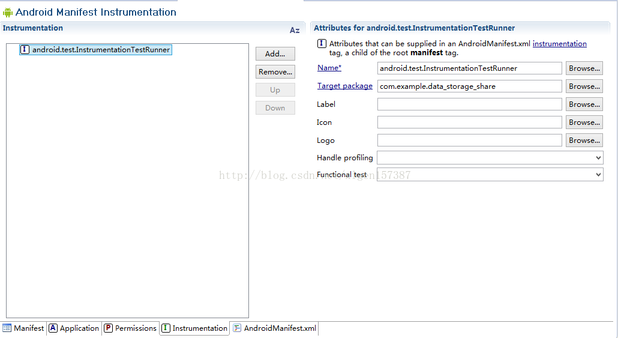This screenshot has width=618, height=338.
Task: Open the Handle profiling dropdown
Action: click(x=490, y=158)
